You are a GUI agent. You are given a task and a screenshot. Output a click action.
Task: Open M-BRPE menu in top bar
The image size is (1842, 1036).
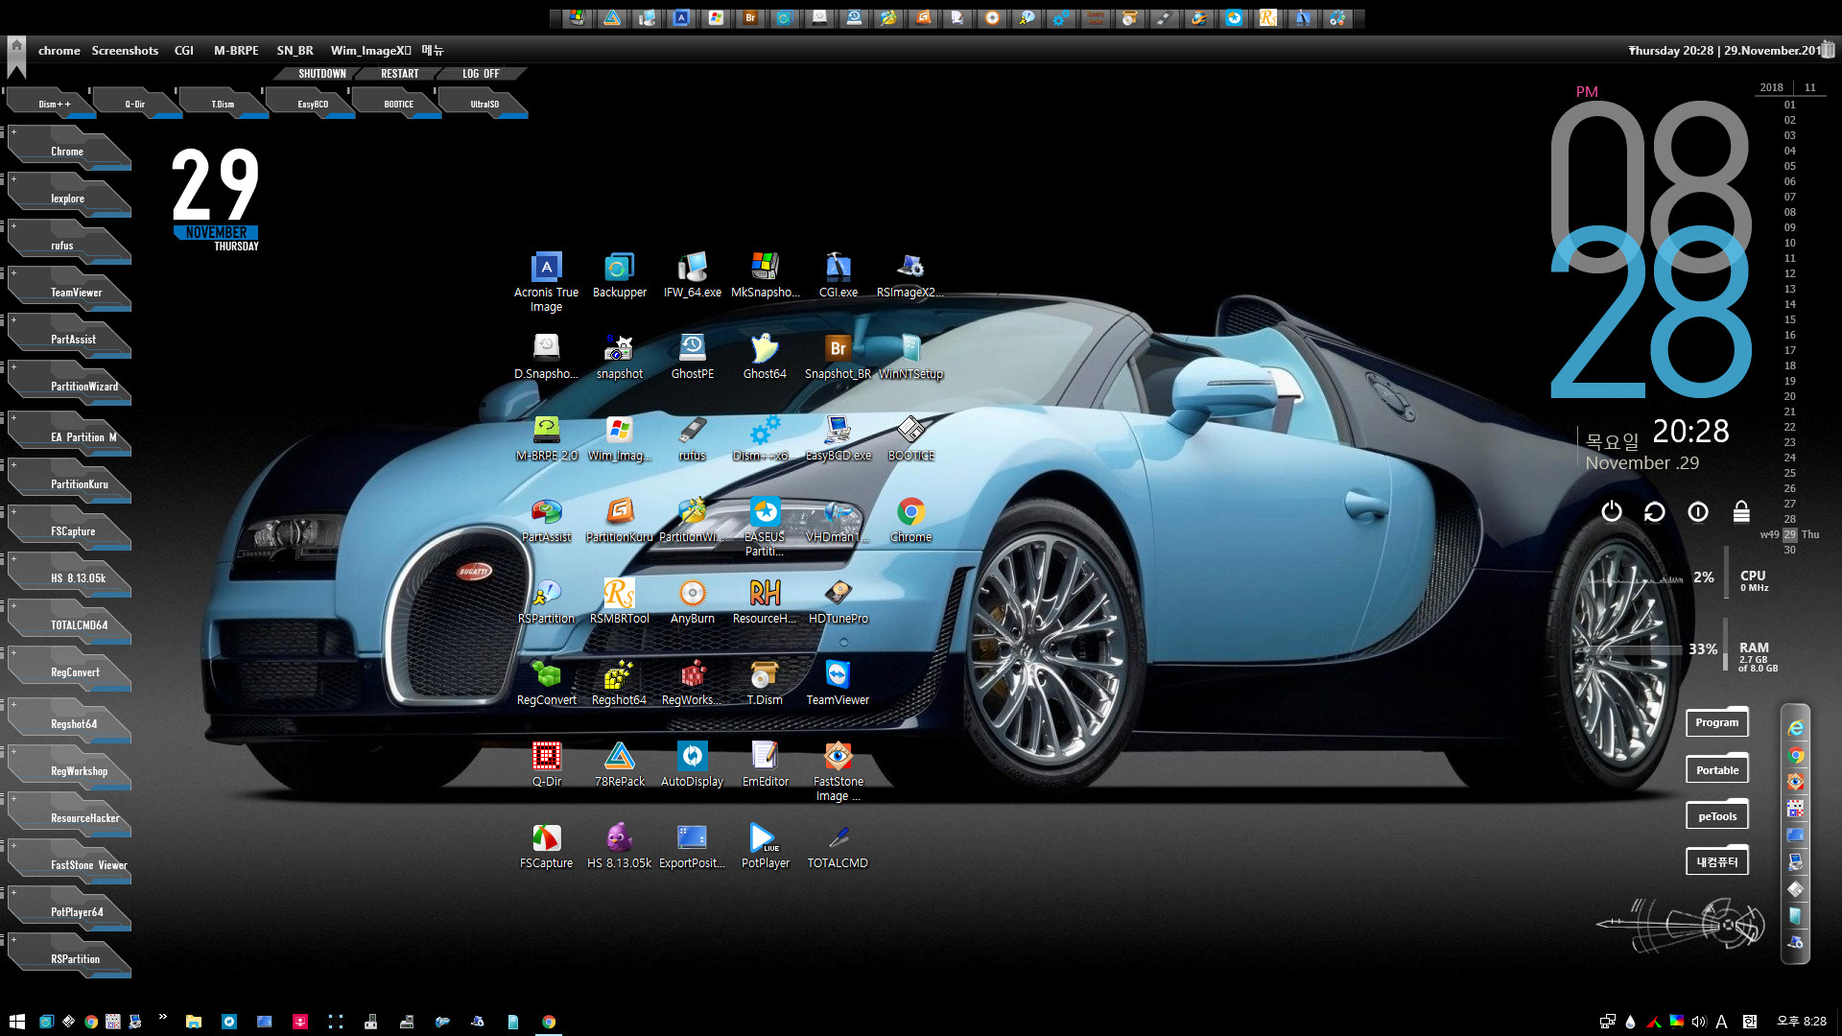click(236, 50)
